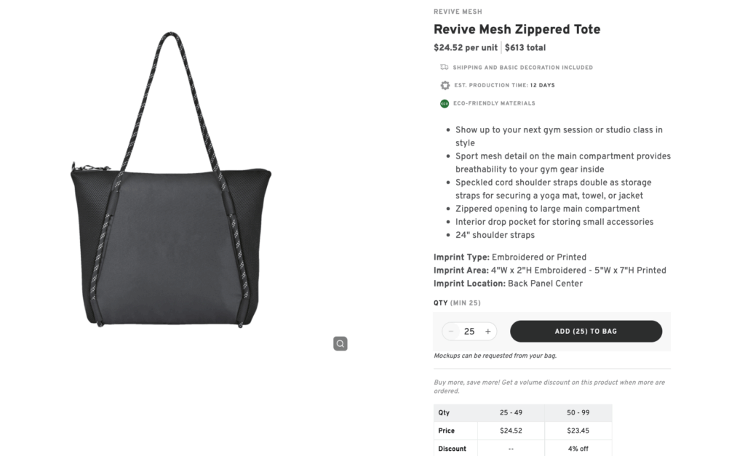The width and height of the screenshot is (745, 456).
Task: Click the 50 - 99 pricing tier cell
Action: coord(578,412)
